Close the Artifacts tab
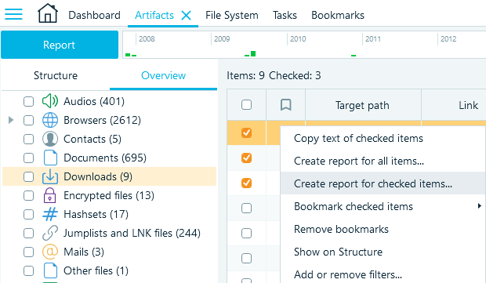Image resolution: width=486 pixels, height=283 pixels. click(x=186, y=15)
